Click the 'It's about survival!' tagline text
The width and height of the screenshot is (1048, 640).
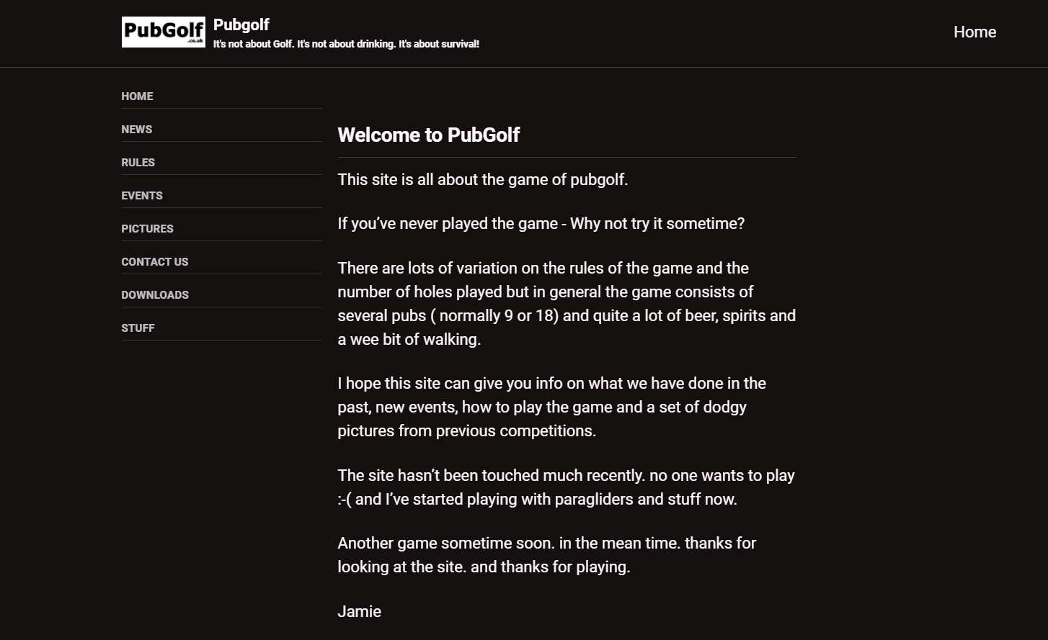coord(439,44)
